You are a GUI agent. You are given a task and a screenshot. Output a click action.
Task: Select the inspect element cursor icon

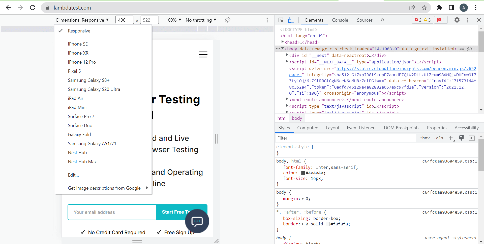tap(281, 20)
